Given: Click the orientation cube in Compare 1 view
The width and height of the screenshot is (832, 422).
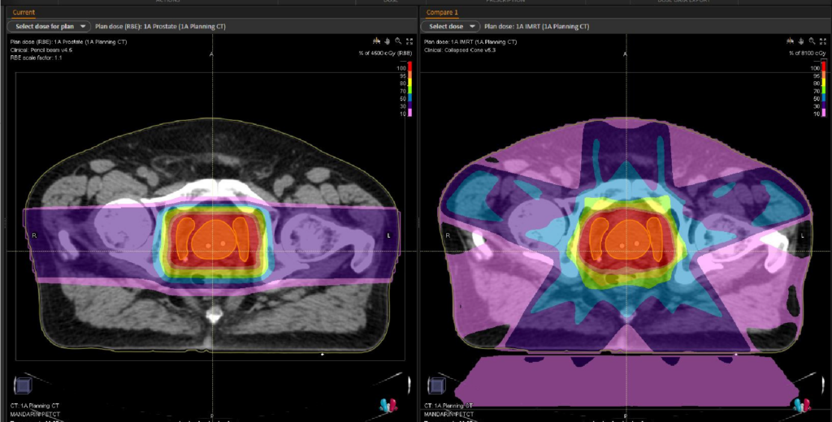Looking at the screenshot, I should pyautogui.click(x=436, y=385).
